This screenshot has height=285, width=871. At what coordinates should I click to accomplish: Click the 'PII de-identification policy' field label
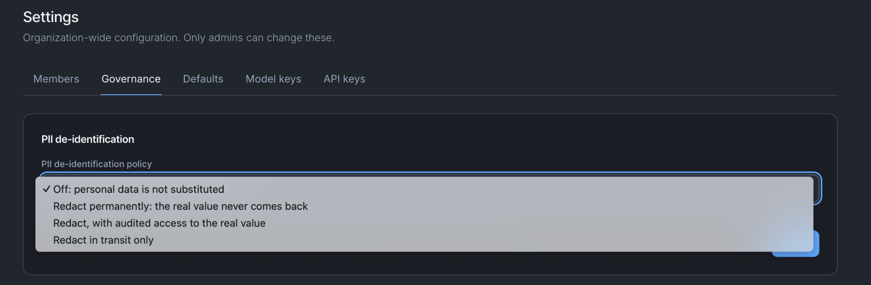click(x=97, y=164)
